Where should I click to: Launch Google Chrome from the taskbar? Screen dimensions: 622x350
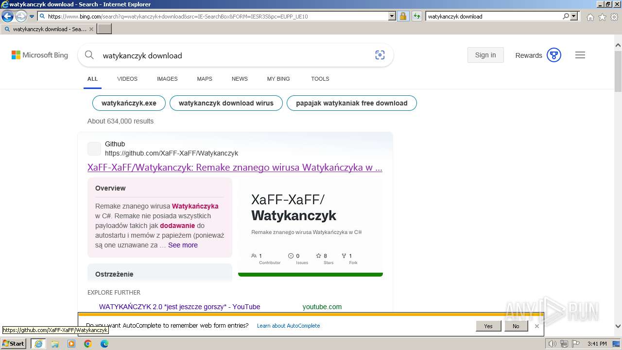[88, 344]
